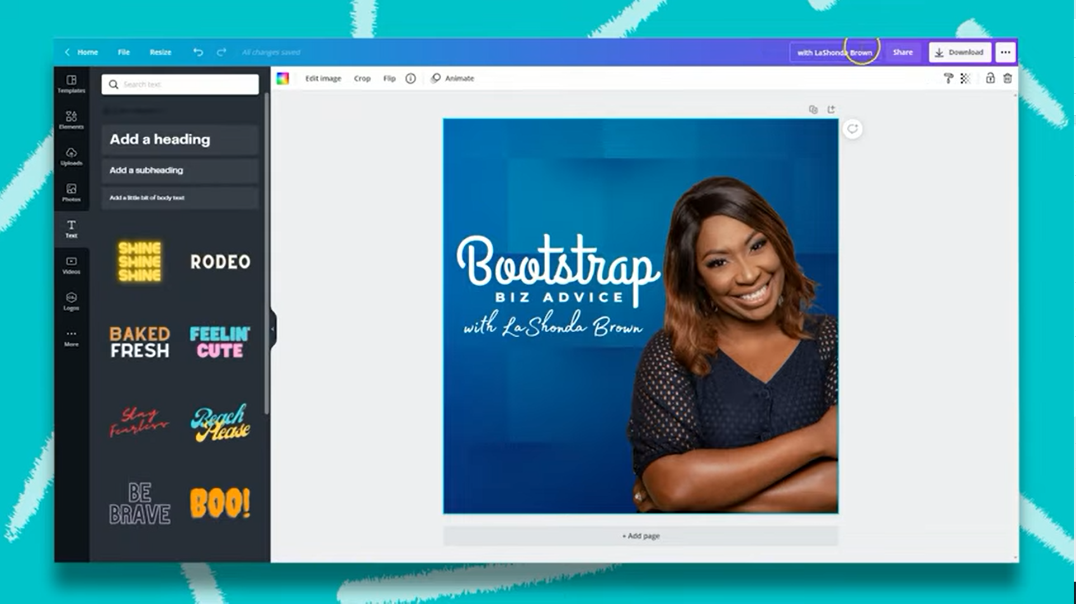1076x604 pixels.
Task: Collapse the side panel with arrow handle
Action: click(x=272, y=329)
